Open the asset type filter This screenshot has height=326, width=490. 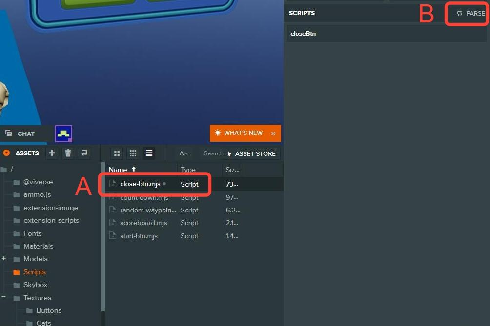[184, 153]
